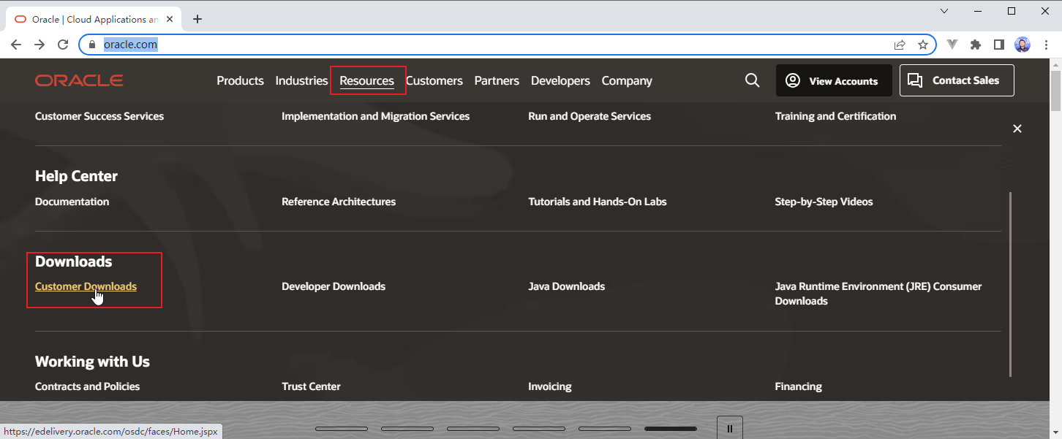Click the Resources menu item
The image size is (1062, 439).
coord(367,81)
